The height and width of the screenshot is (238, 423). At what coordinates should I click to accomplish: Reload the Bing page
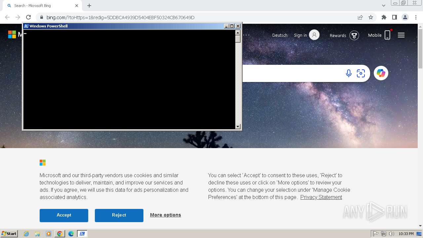28,17
